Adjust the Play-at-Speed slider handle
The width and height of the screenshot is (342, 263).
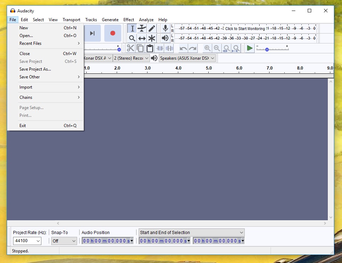click(x=267, y=50)
